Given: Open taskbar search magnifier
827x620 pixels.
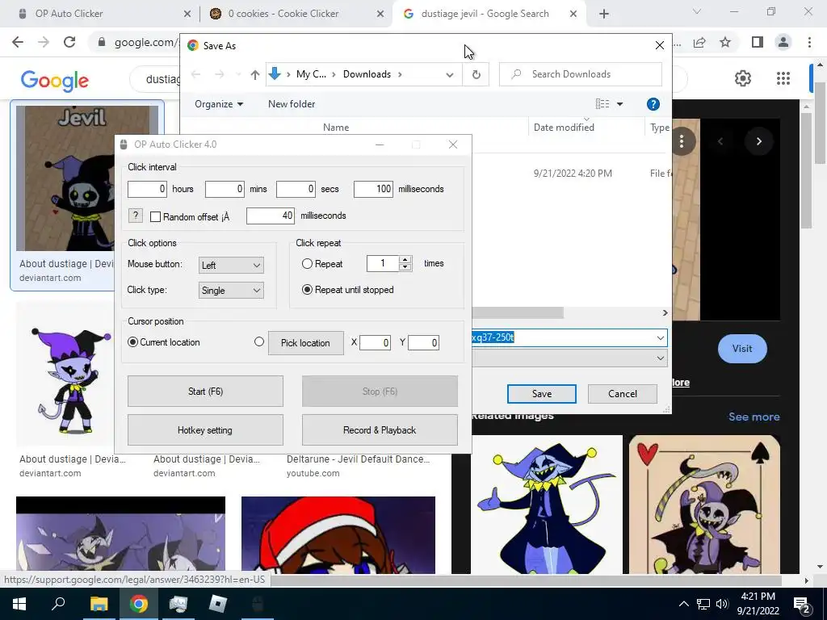Looking at the screenshot, I should (x=58, y=604).
